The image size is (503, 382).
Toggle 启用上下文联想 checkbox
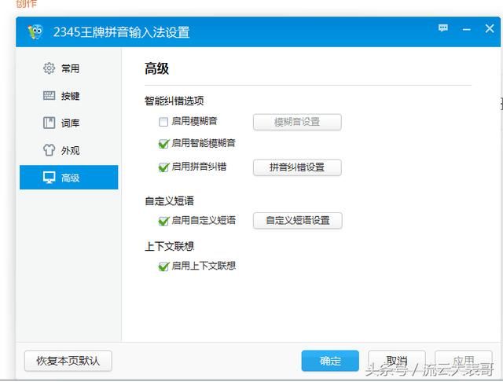coord(163,266)
